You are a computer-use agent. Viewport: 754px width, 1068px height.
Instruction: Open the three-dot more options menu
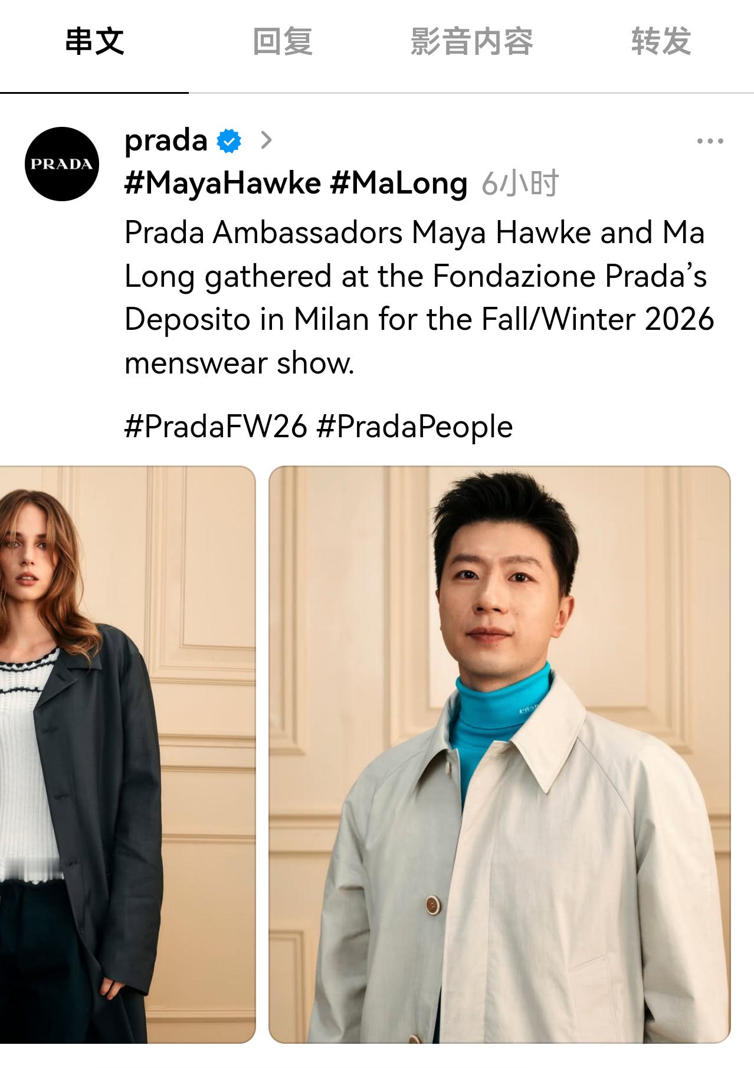coord(710,141)
